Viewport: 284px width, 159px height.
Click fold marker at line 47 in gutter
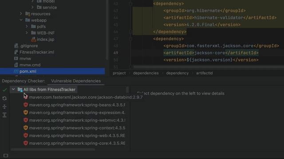click(130, 39)
